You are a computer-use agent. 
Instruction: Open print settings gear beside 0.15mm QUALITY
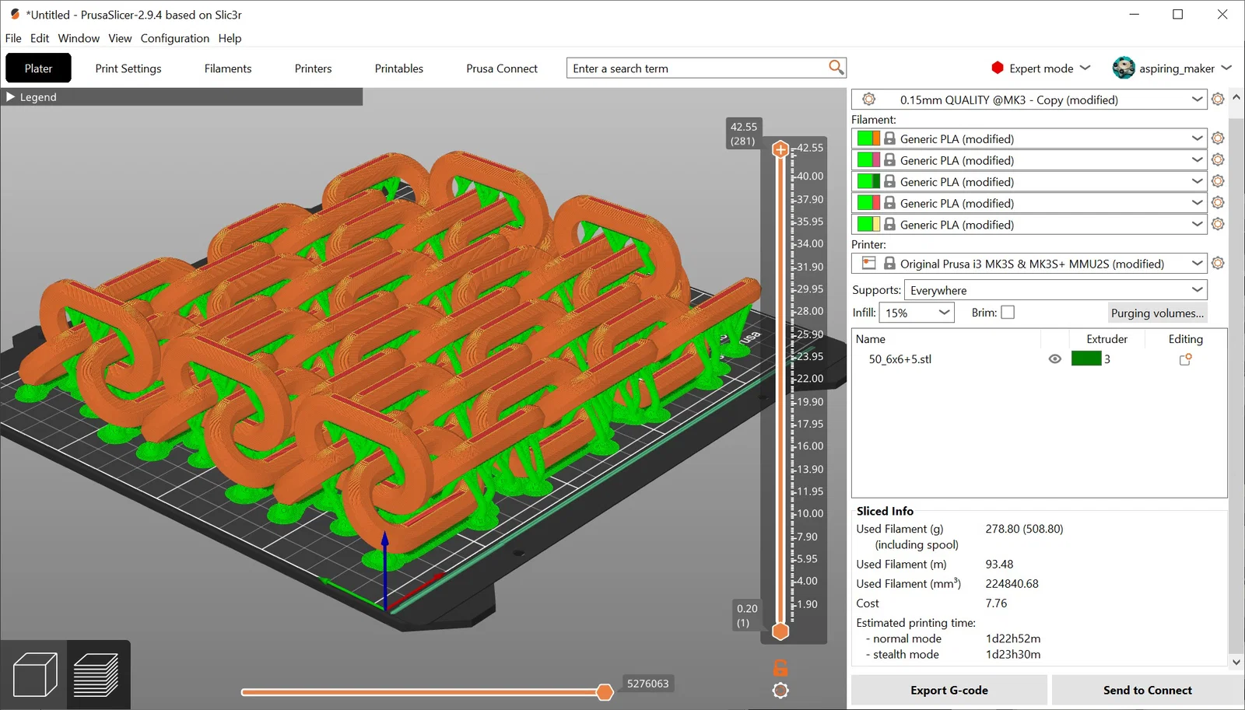click(x=1218, y=99)
